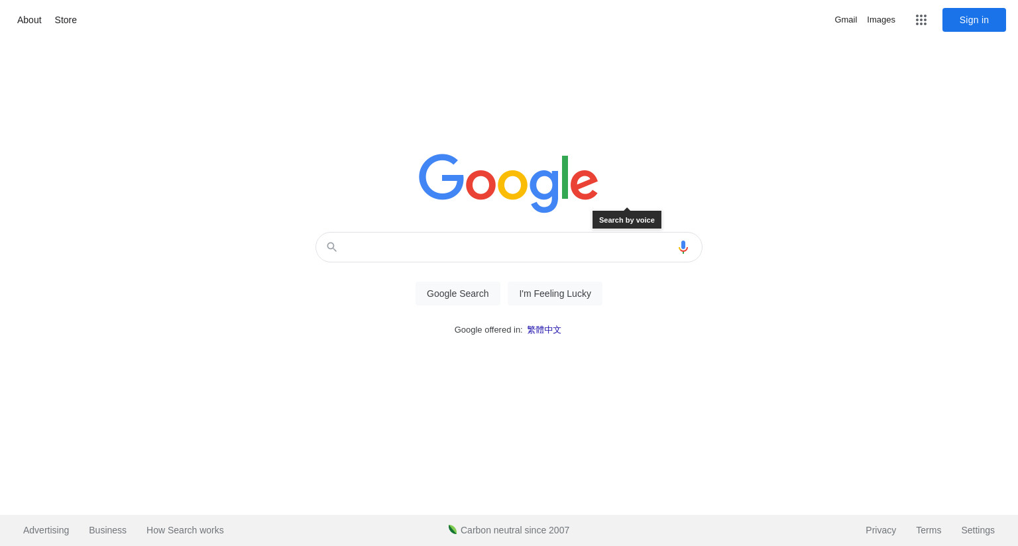
Task: Click the Search by voice microphone icon
Action: (683, 247)
